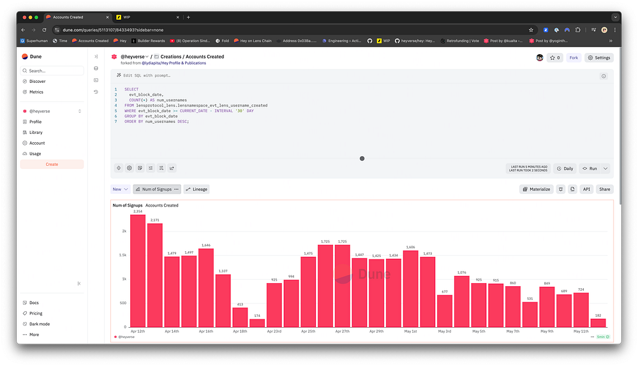Collapse the explorer panel arrow icon

(96, 57)
